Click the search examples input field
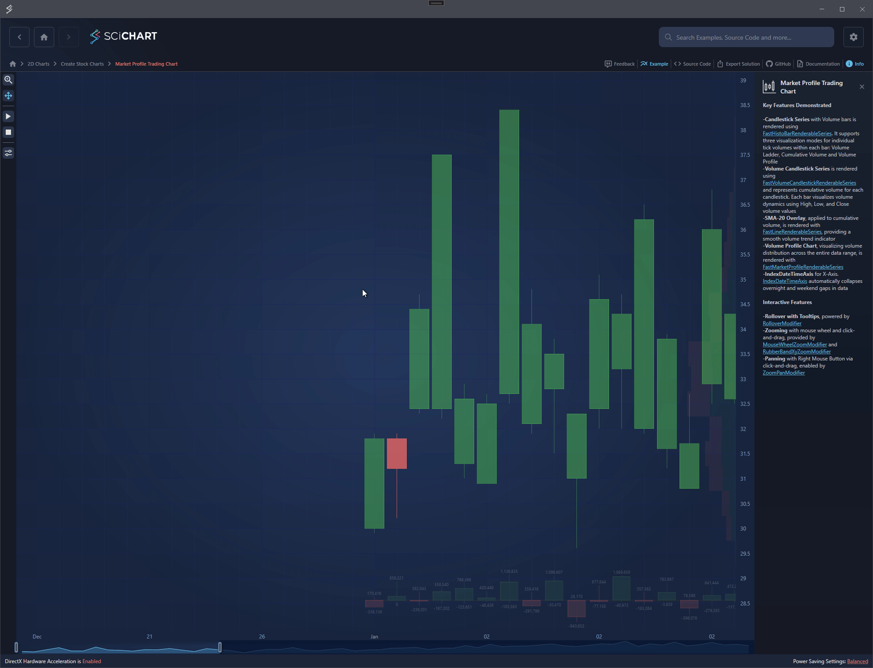Image resolution: width=873 pixels, height=668 pixels. click(x=747, y=37)
